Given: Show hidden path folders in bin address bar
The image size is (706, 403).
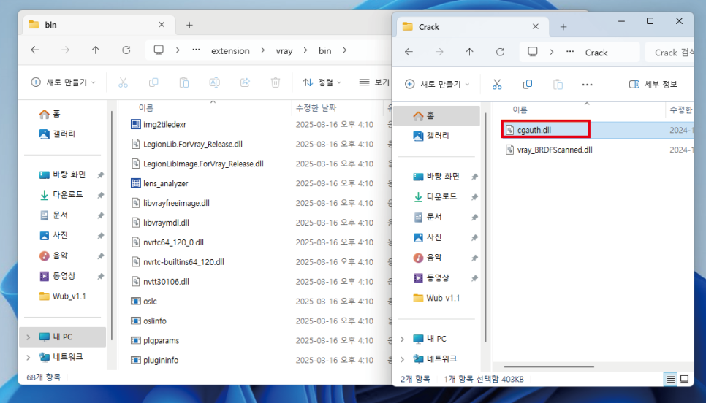Looking at the screenshot, I should click(196, 50).
